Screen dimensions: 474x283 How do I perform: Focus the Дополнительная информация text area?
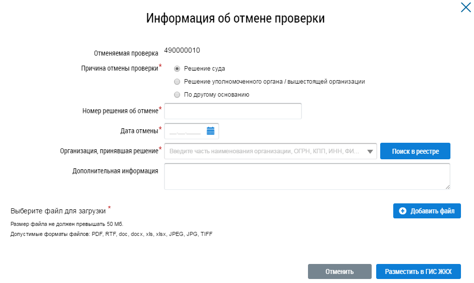(306, 176)
